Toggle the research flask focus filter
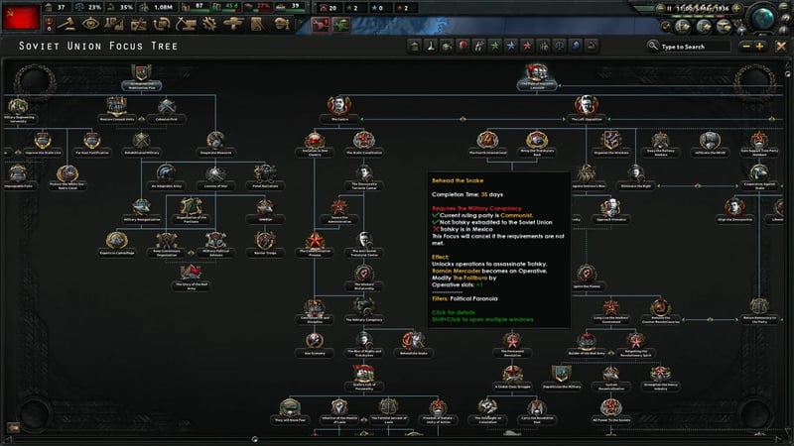The height and width of the screenshot is (446, 794). pyautogui.click(x=431, y=46)
